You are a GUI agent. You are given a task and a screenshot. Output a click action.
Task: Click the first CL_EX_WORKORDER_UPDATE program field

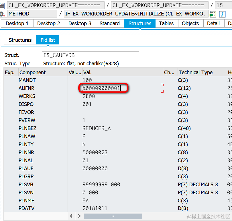(56, 5)
